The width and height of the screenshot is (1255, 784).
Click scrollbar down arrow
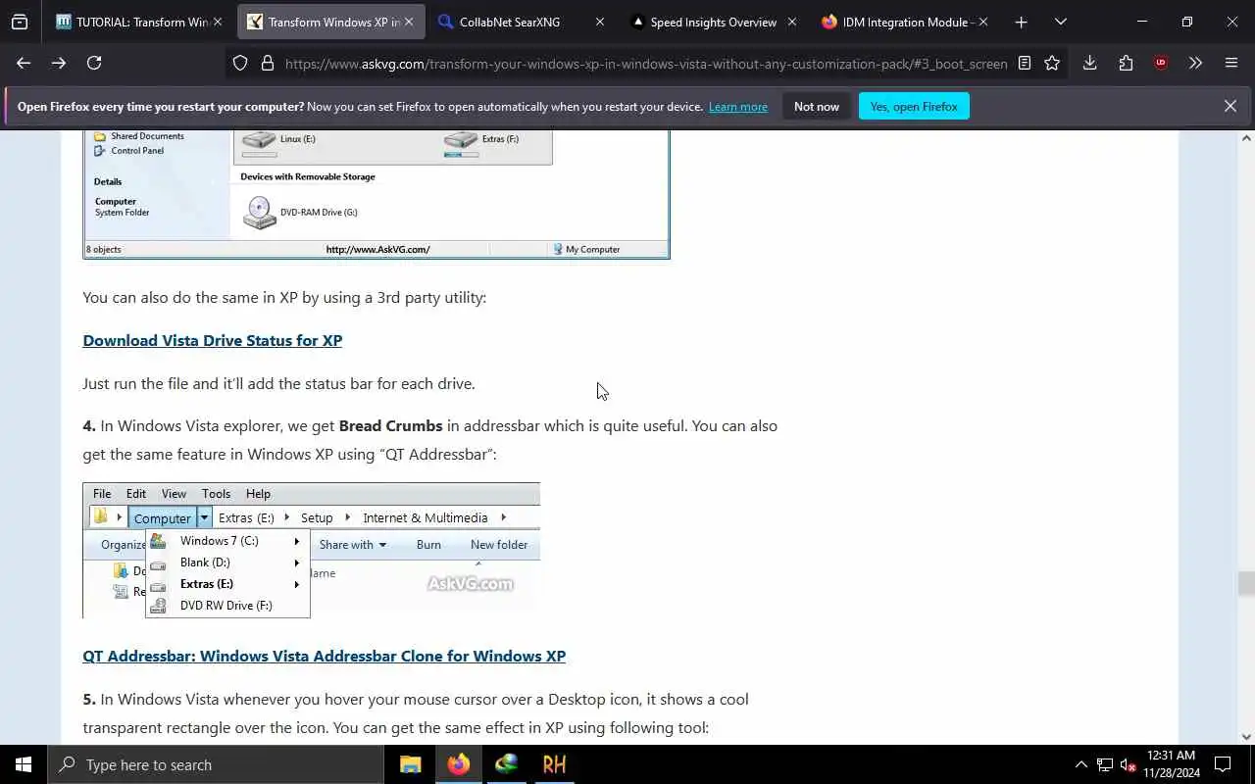tap(1246, 737)
